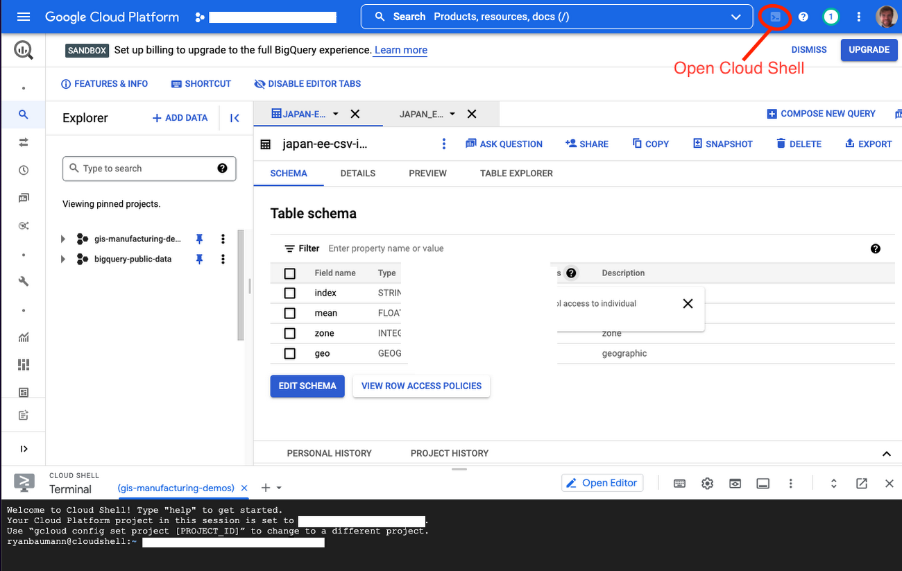
Task: Open dropdown on the first JAPAN-E tab
Action: [336, 114]
